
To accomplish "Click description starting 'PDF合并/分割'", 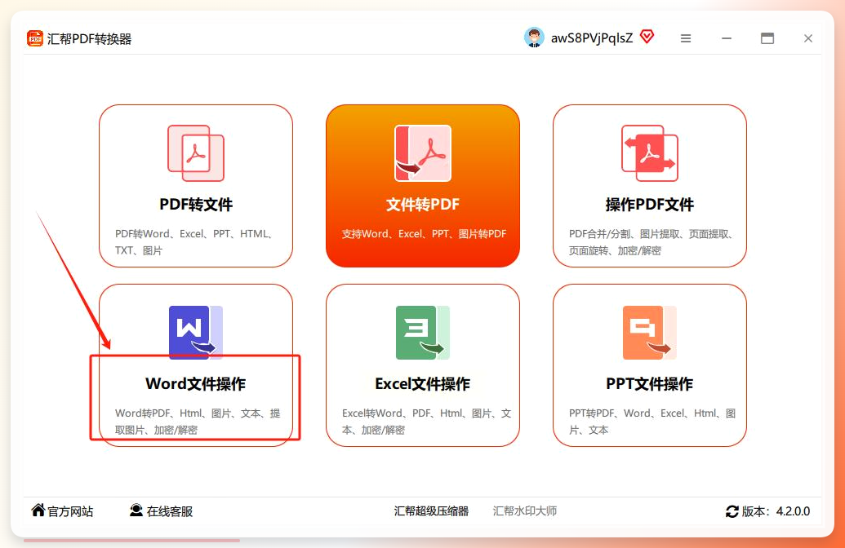I will (x=652, y=242).
